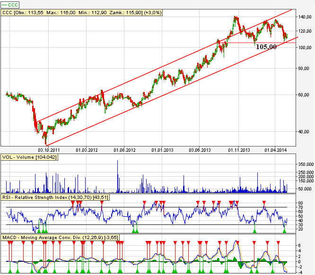Screen dimensions: 315x275
Task: Click the 01.01.2013 date label
Action: coord(162,150)
